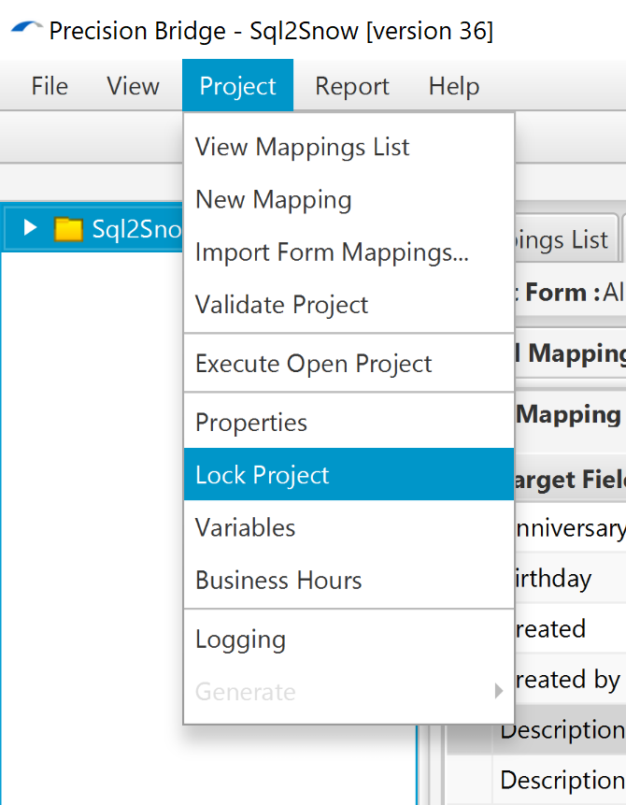Open the View menu
This screenshot has width=626, height=805.
coord(133,86)
